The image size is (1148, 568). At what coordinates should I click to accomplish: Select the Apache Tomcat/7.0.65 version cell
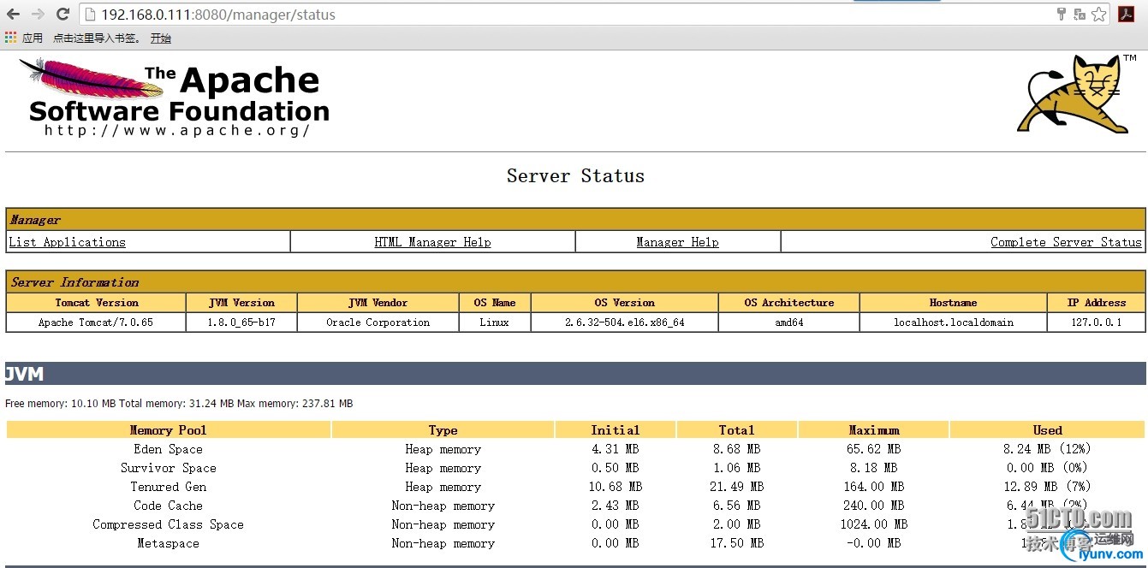point(96,322)
